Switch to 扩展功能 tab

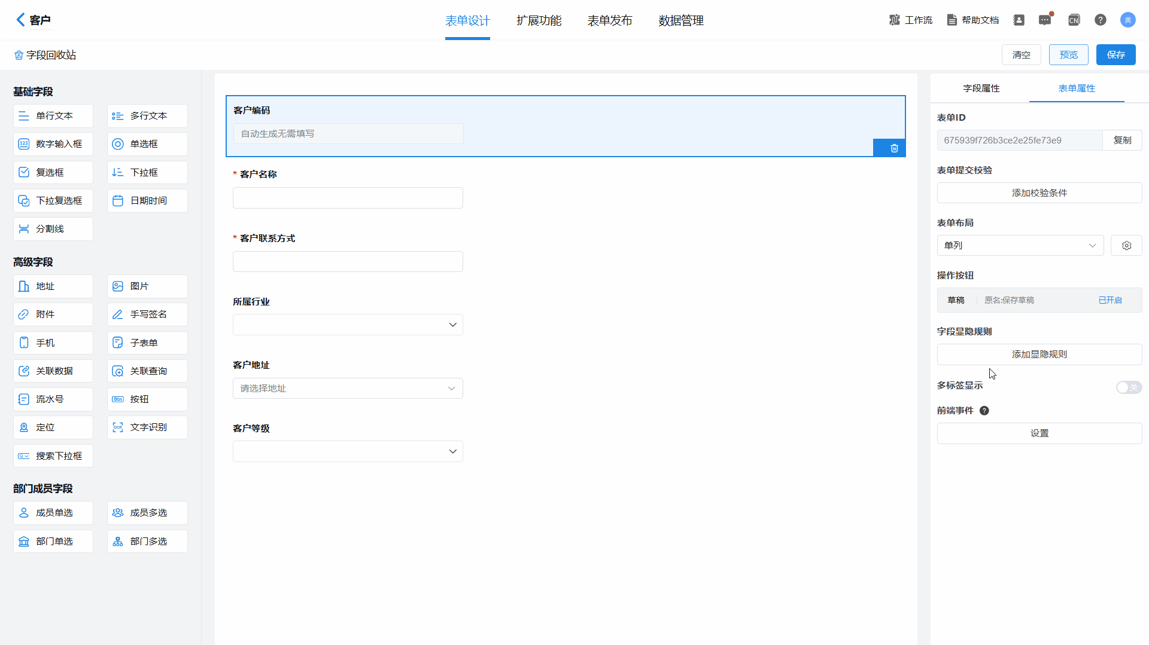[539, 21]
